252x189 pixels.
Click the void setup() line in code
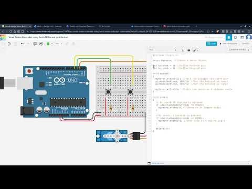click(x=161, y=73)
